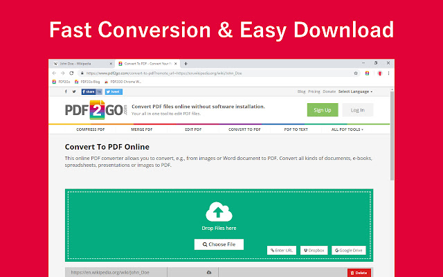This screenshot has width=443, height=277.
Task: Open a new tab with plus icon
Action: pyautogui.click(x=186, y=64)
